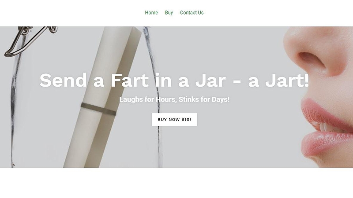Click the jar's left glass edge
The height and width of the screenshot is (198, 353).
coord(13,108)
